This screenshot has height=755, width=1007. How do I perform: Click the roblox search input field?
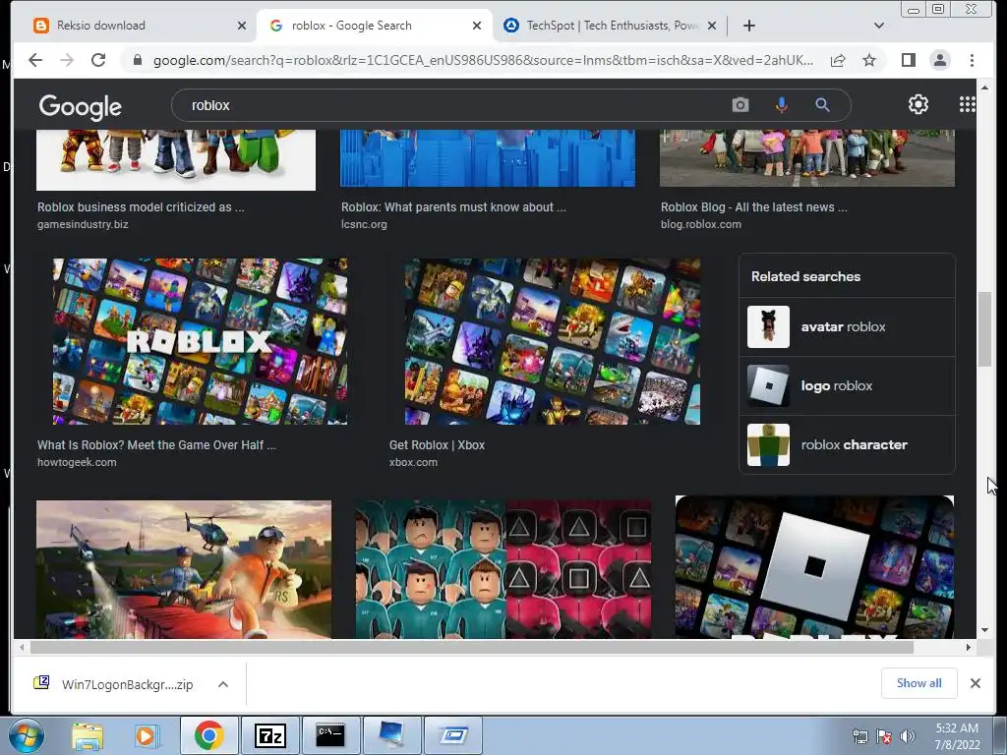[x=449, y=105]
